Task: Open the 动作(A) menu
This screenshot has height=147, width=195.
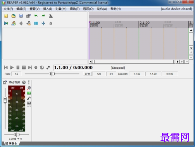Action: click(x=102, y=9)
